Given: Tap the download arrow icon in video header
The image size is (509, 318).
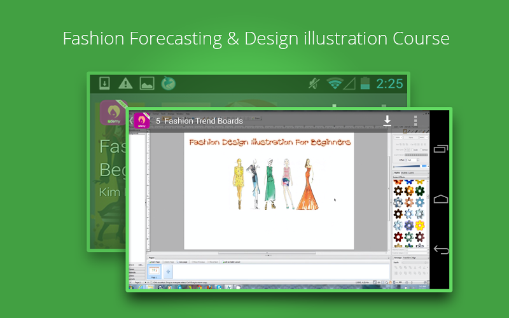Looking at the screenshot, I should [x=387, y=121].
